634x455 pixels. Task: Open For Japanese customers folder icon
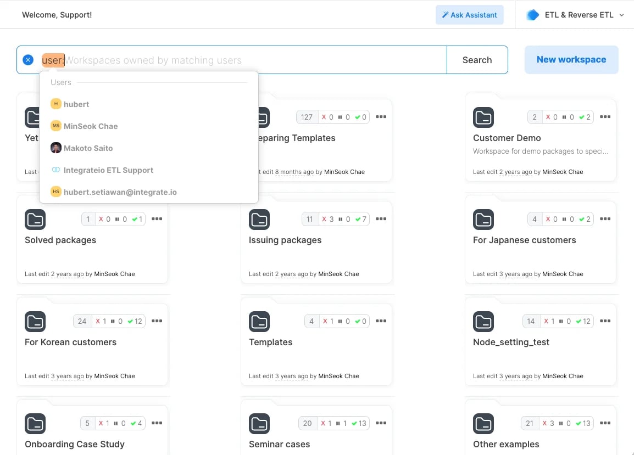point(483,220)
